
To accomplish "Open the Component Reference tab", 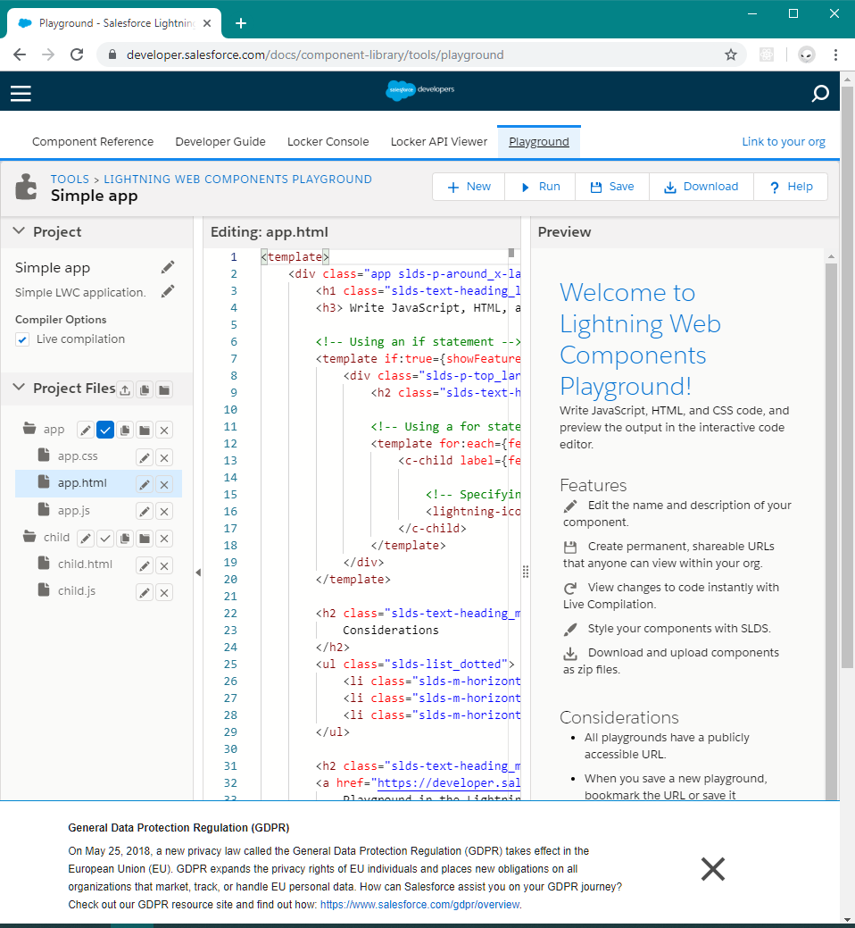I will (x=93, y=141).
